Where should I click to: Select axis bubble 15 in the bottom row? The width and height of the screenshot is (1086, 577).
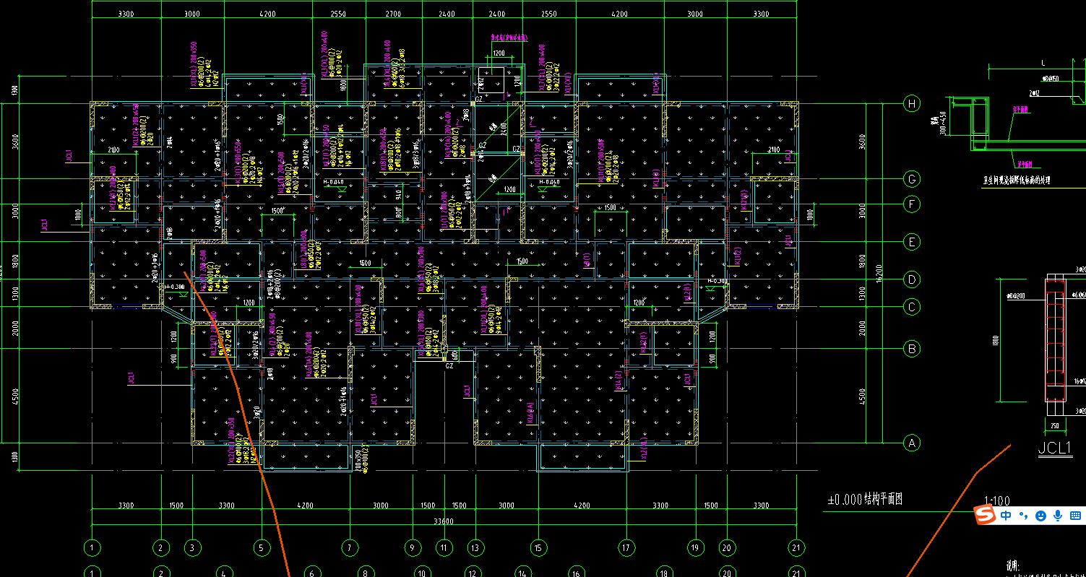tap(538, 548)
